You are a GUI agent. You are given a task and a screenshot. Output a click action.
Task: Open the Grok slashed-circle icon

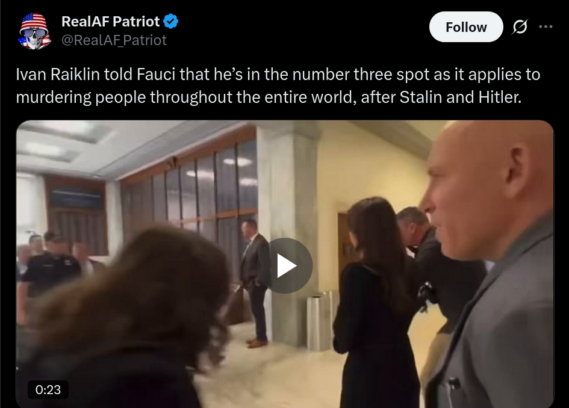pos(520,27)
